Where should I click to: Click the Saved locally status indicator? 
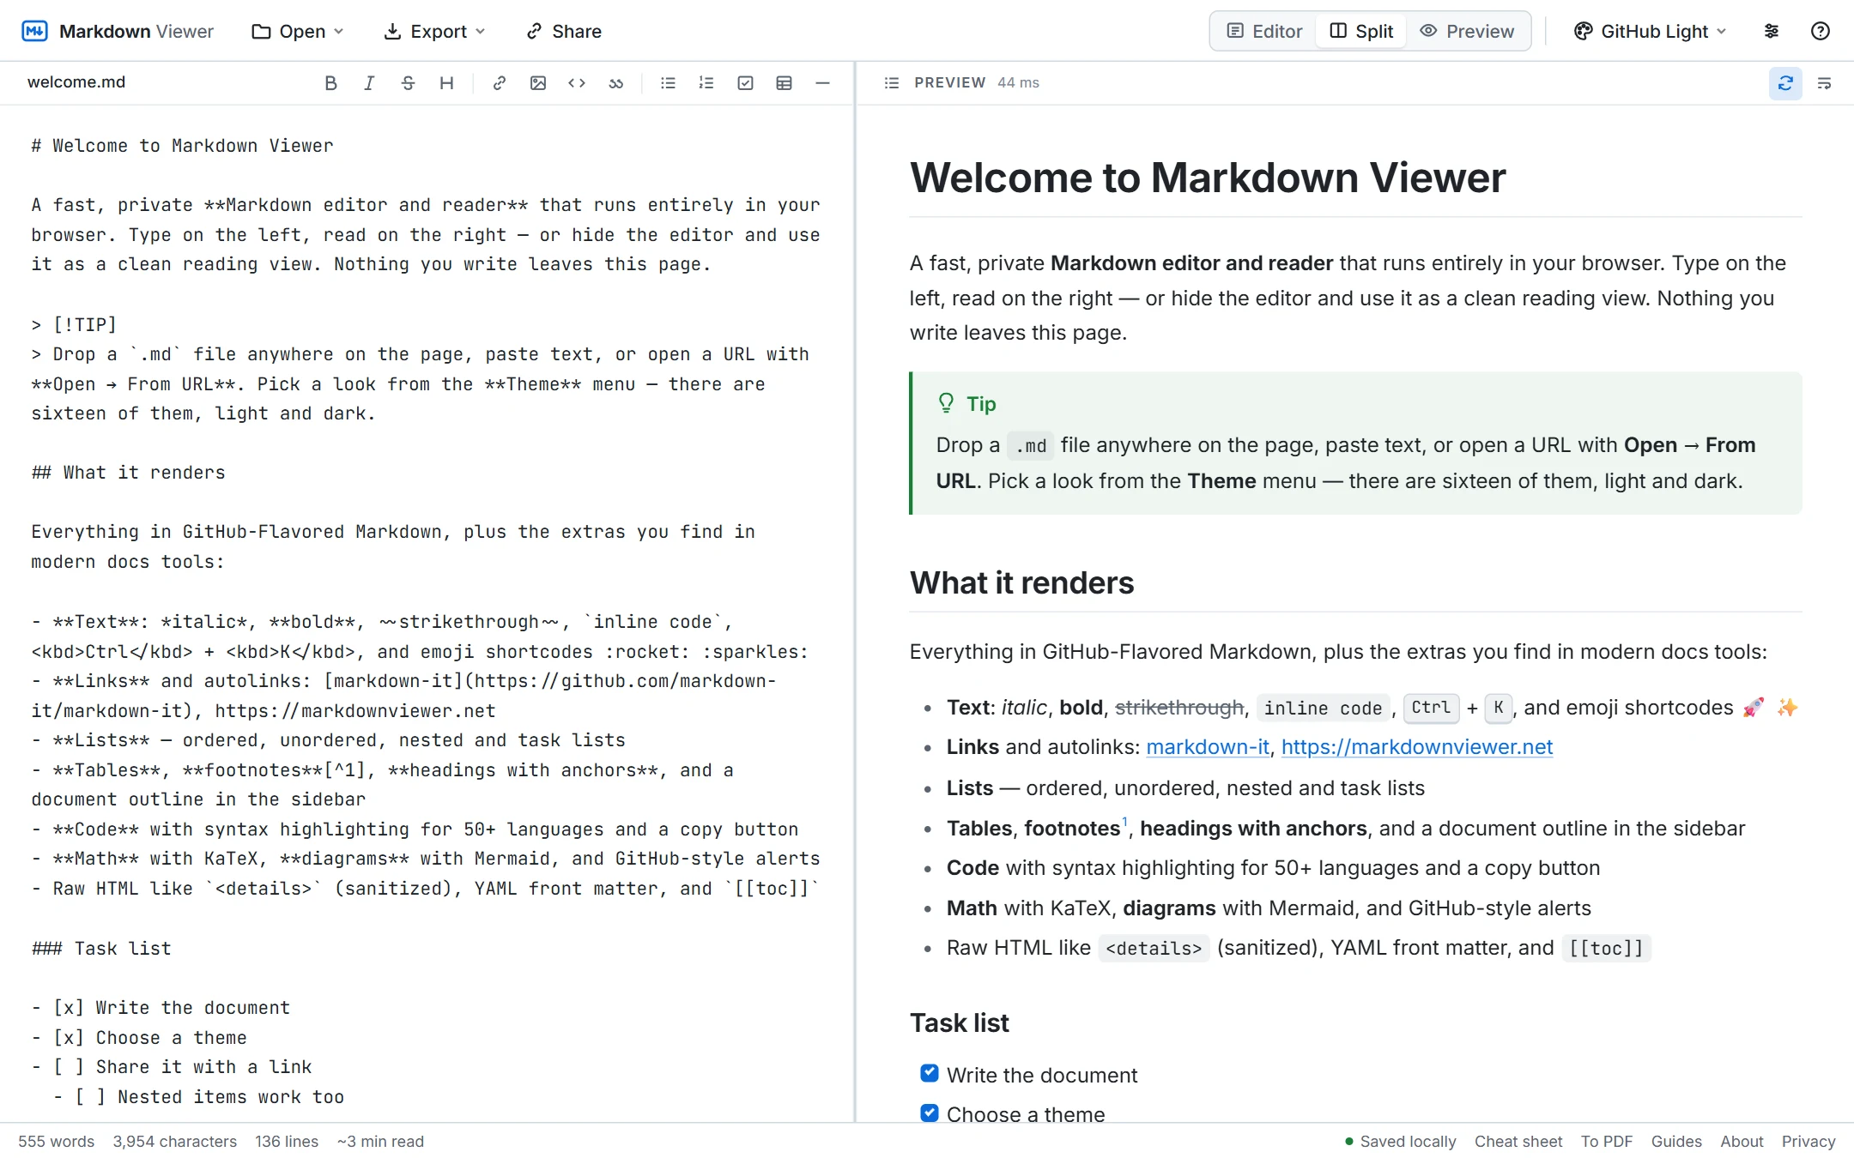(x=1400, y=1142)
